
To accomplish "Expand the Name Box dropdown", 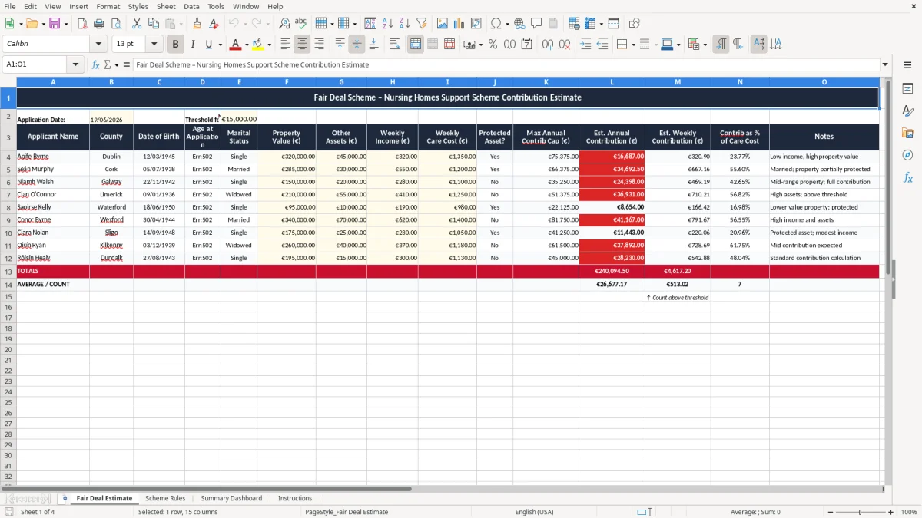I will click(x=76, y=64).
